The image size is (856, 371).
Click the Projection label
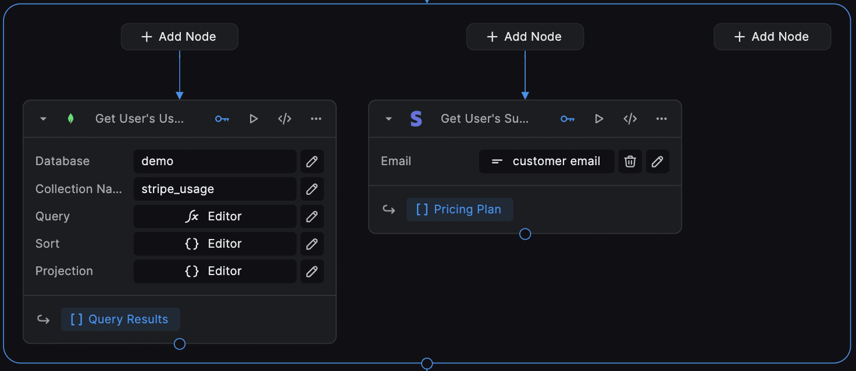(x=64, y=271)
